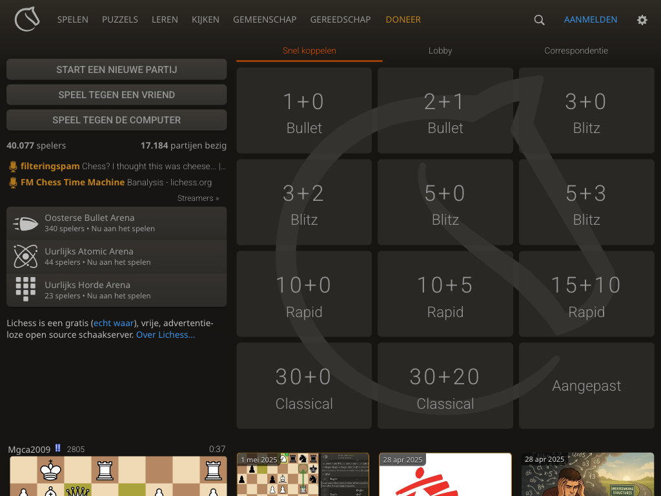Click microphone icon beside FM Chess Time Machine
Image resolution: width=661 pixels, height=496 pixels.
click(13, 183)
